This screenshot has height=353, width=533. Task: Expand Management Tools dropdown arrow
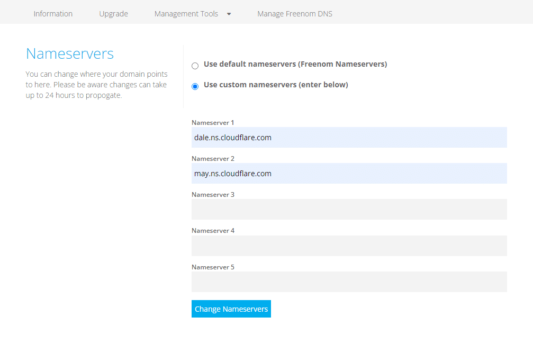pos(229,14)
